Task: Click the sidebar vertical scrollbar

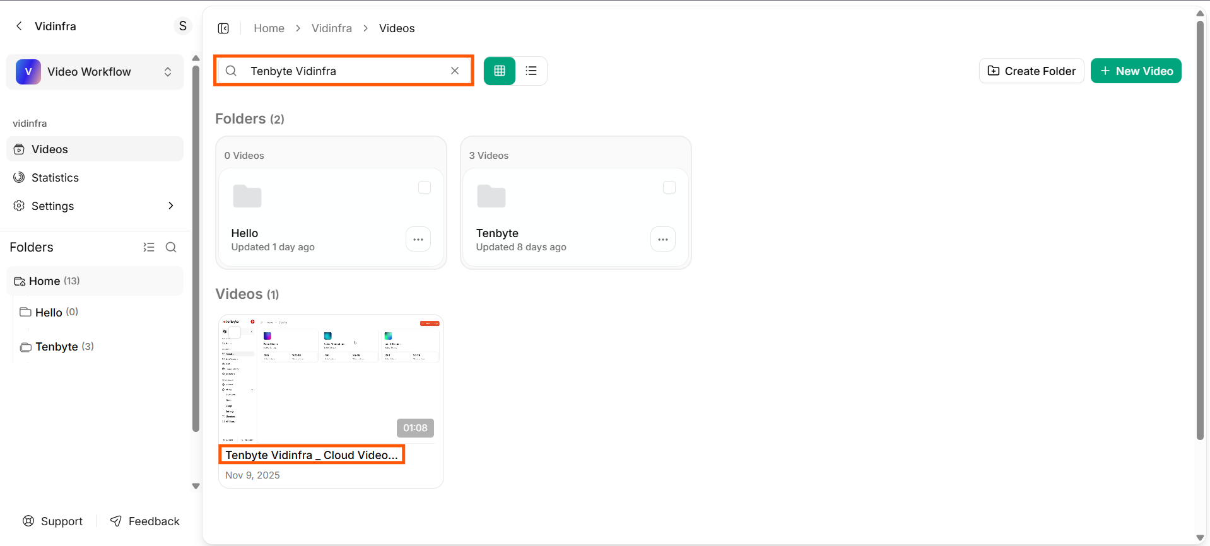Action: pos(196,249)
